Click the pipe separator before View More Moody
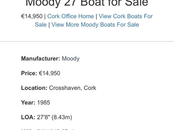This screenshot has width=174, height=130. (49, 25)
